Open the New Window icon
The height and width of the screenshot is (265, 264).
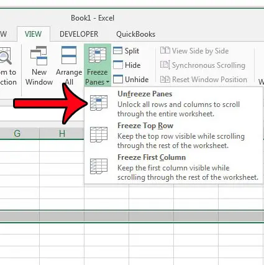[x=39, y=55]
